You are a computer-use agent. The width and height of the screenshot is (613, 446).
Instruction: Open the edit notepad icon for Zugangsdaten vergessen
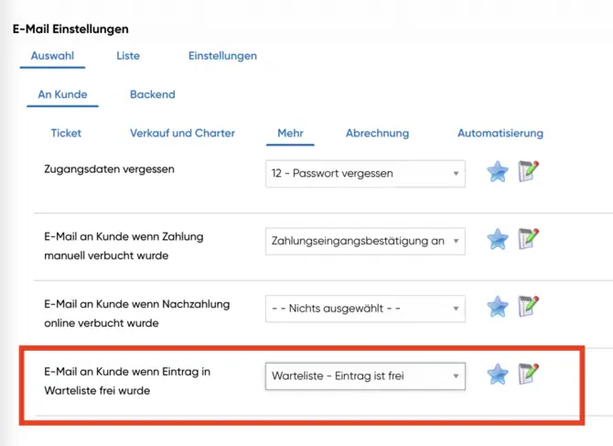(x=528, y=171)
